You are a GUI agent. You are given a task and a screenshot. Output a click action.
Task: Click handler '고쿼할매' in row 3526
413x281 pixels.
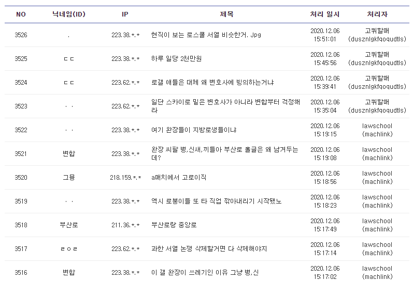(x=377, y=31)
